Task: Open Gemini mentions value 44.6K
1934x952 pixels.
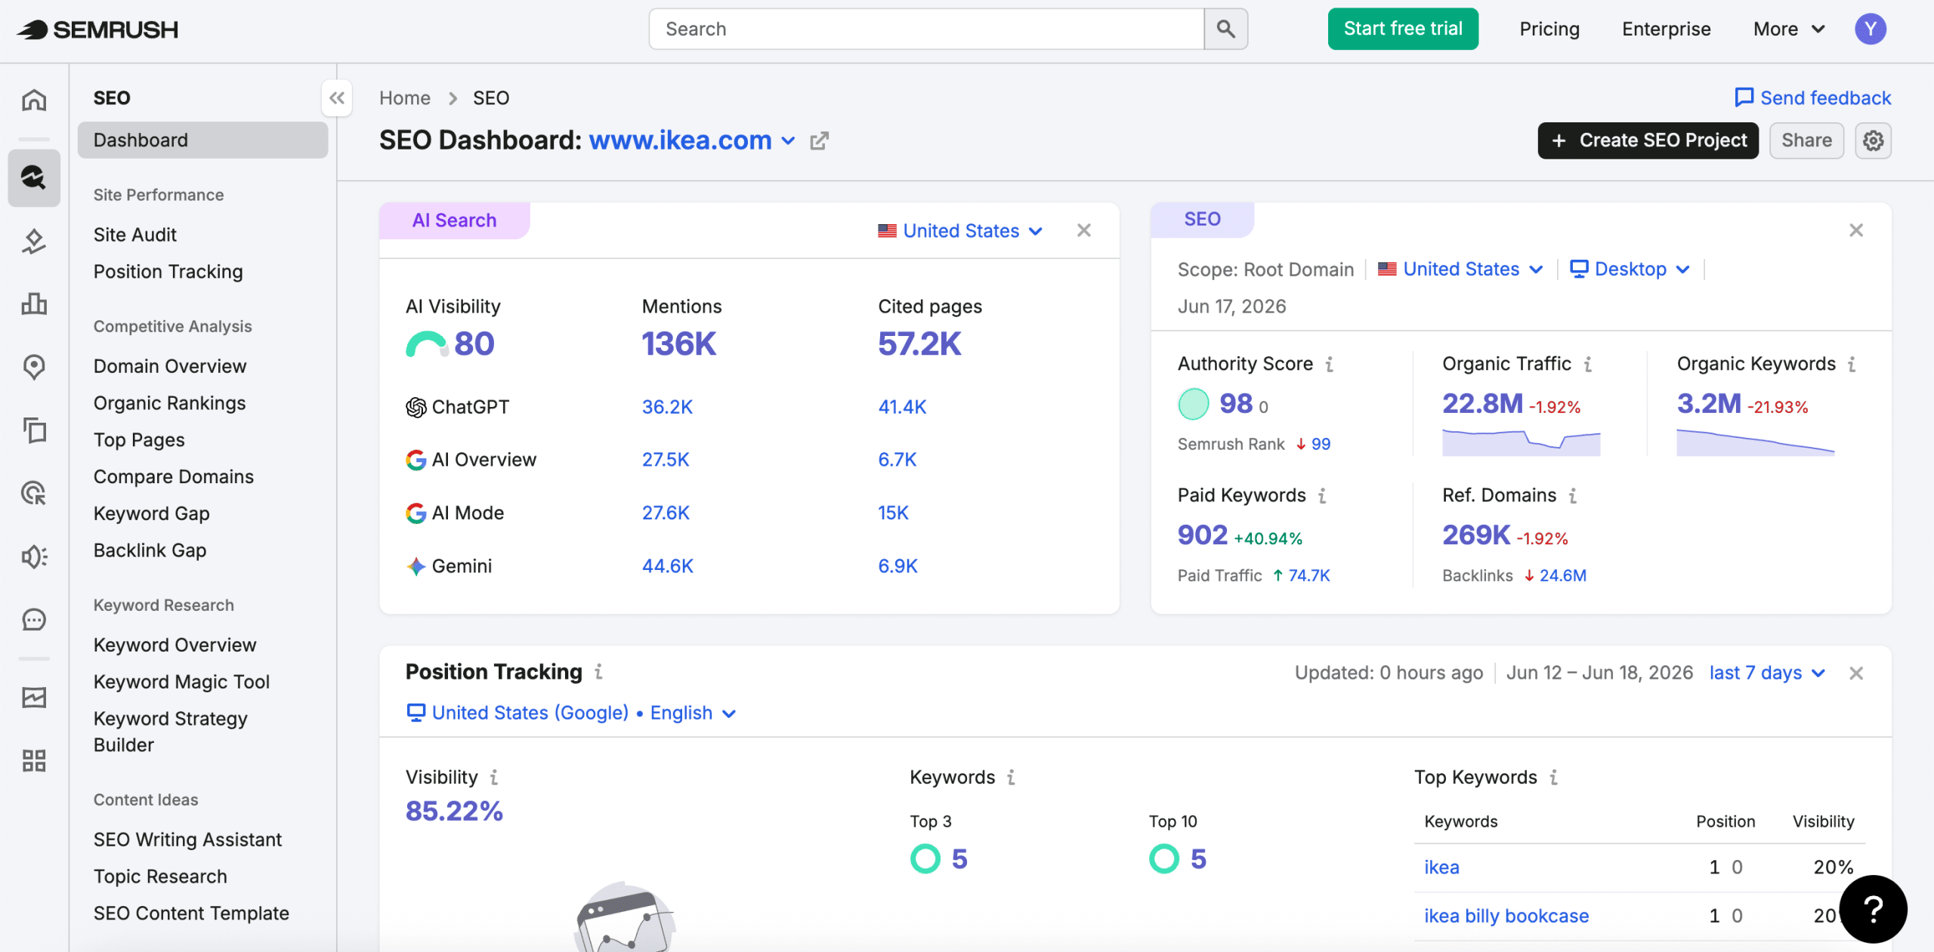Action: pos(667,566)
